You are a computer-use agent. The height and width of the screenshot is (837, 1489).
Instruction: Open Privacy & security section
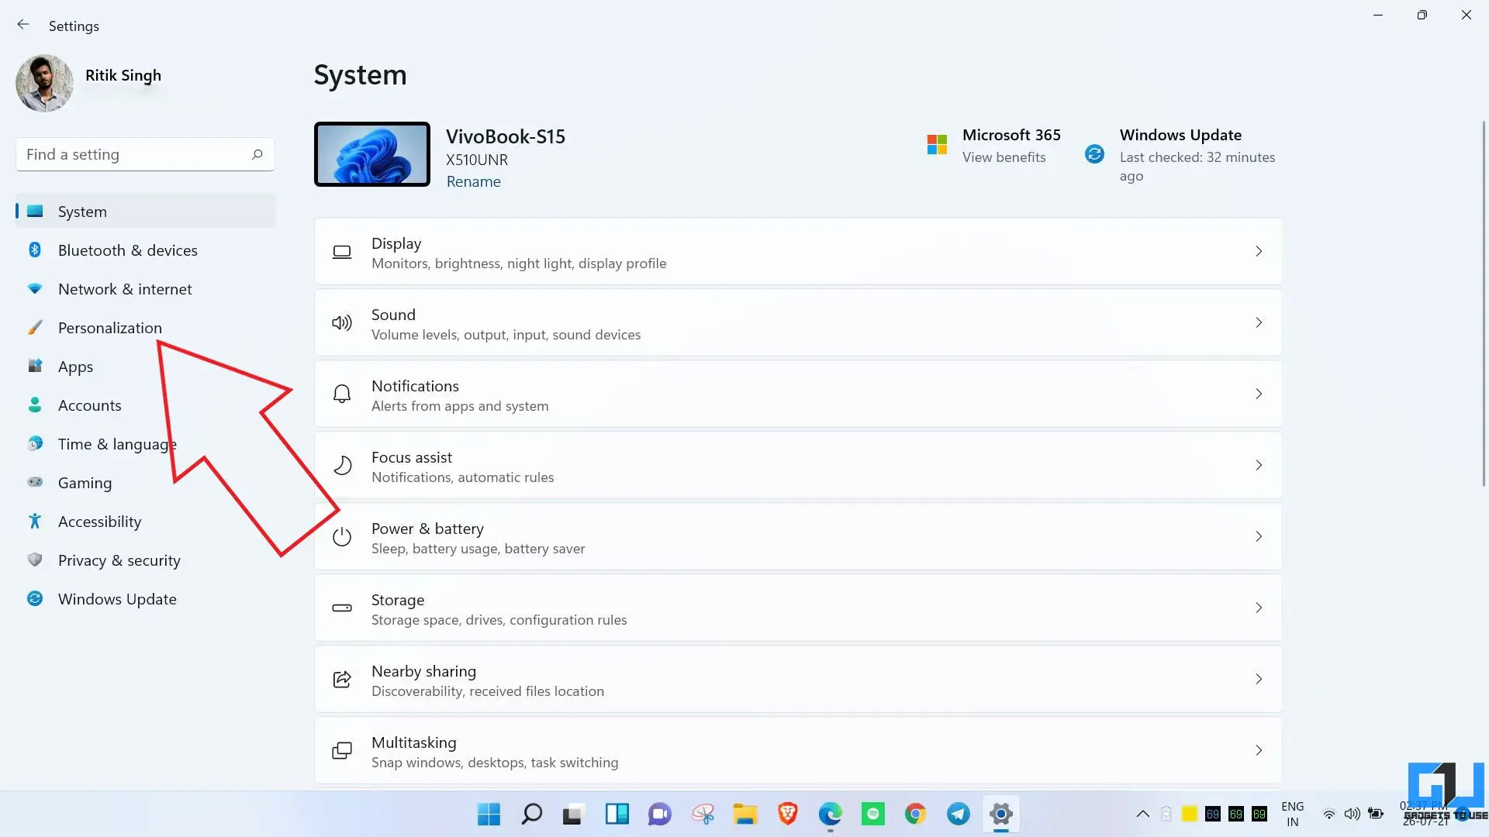click(x=145, y=560)
